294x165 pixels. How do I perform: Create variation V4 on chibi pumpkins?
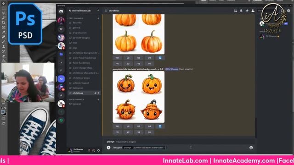149,132
